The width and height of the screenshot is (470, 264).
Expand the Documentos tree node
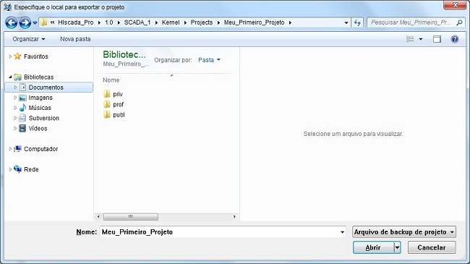[x=15, y=88]
